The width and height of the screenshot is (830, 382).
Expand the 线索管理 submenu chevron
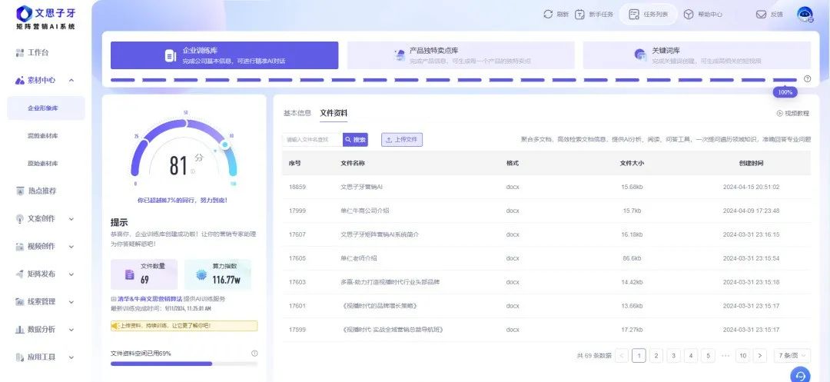71,302
